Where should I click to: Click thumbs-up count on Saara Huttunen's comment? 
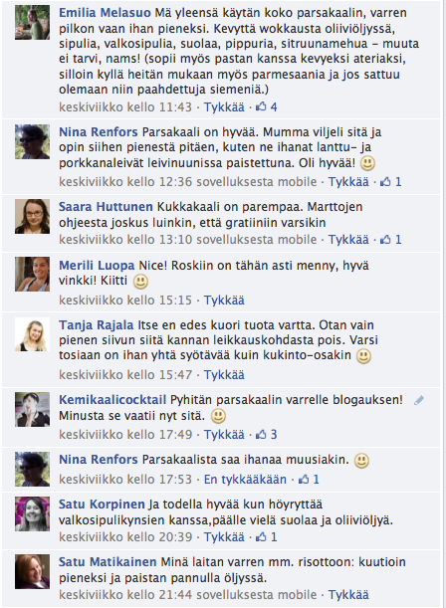point(390,239)
